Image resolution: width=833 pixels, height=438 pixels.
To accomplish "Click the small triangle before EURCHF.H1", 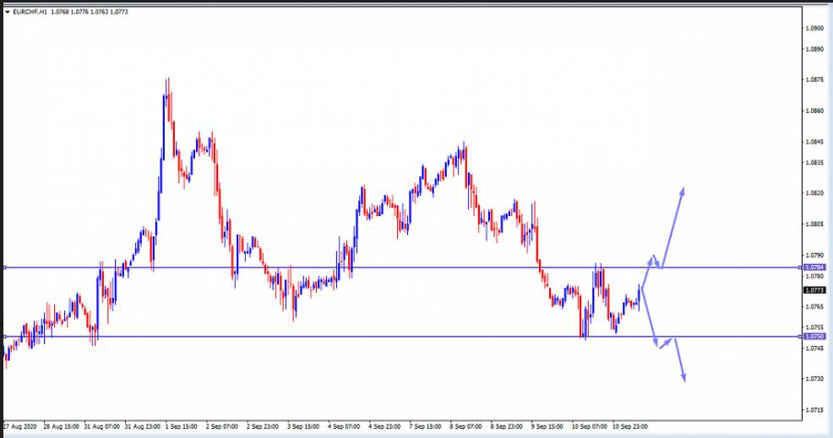I will coord(8,12).
